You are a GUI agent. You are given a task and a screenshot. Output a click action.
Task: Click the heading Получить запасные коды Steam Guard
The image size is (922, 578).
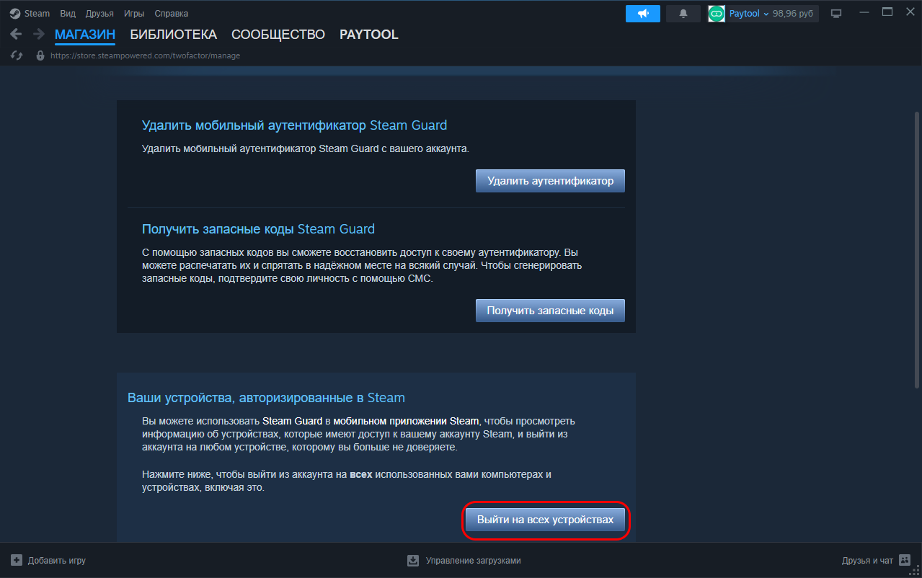coord(259,229)
